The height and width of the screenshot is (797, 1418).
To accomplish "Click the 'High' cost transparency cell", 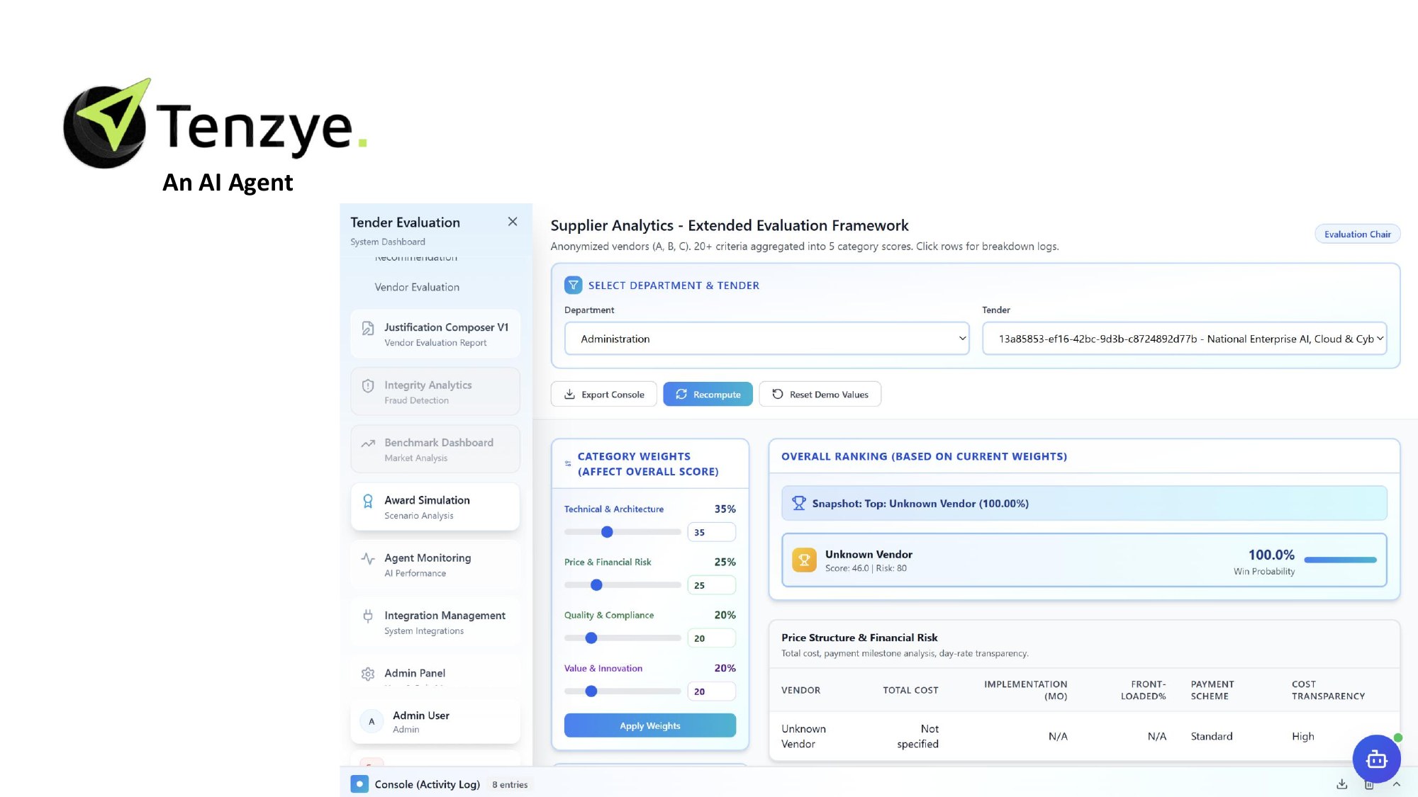I will point(1303,736).
